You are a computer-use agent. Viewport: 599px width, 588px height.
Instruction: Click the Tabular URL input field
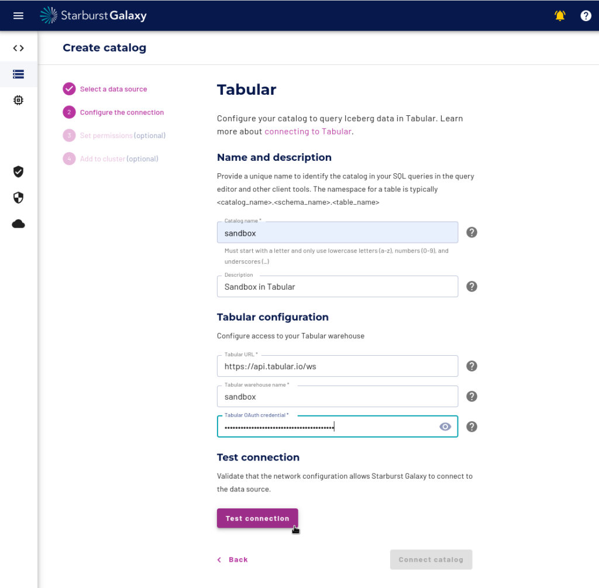[x=338, y=366]
